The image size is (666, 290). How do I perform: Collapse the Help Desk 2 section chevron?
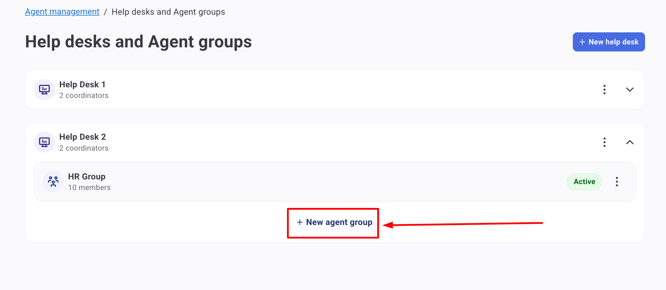[630, 142]
